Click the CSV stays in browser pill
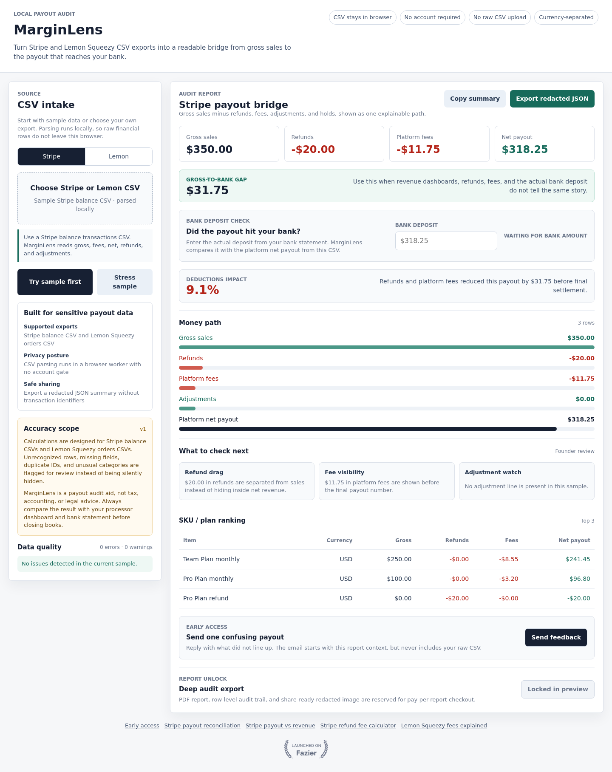The width and height of the screenshot is (612, 772). tap(363, 17)
